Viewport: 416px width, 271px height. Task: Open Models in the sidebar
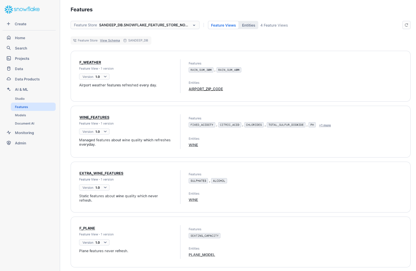(x=21, y=115)
